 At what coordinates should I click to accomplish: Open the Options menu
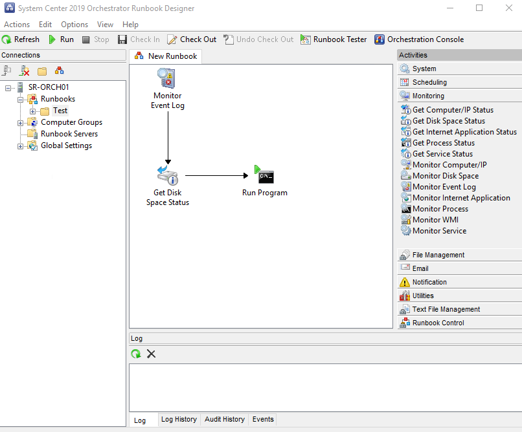point(74,25)
